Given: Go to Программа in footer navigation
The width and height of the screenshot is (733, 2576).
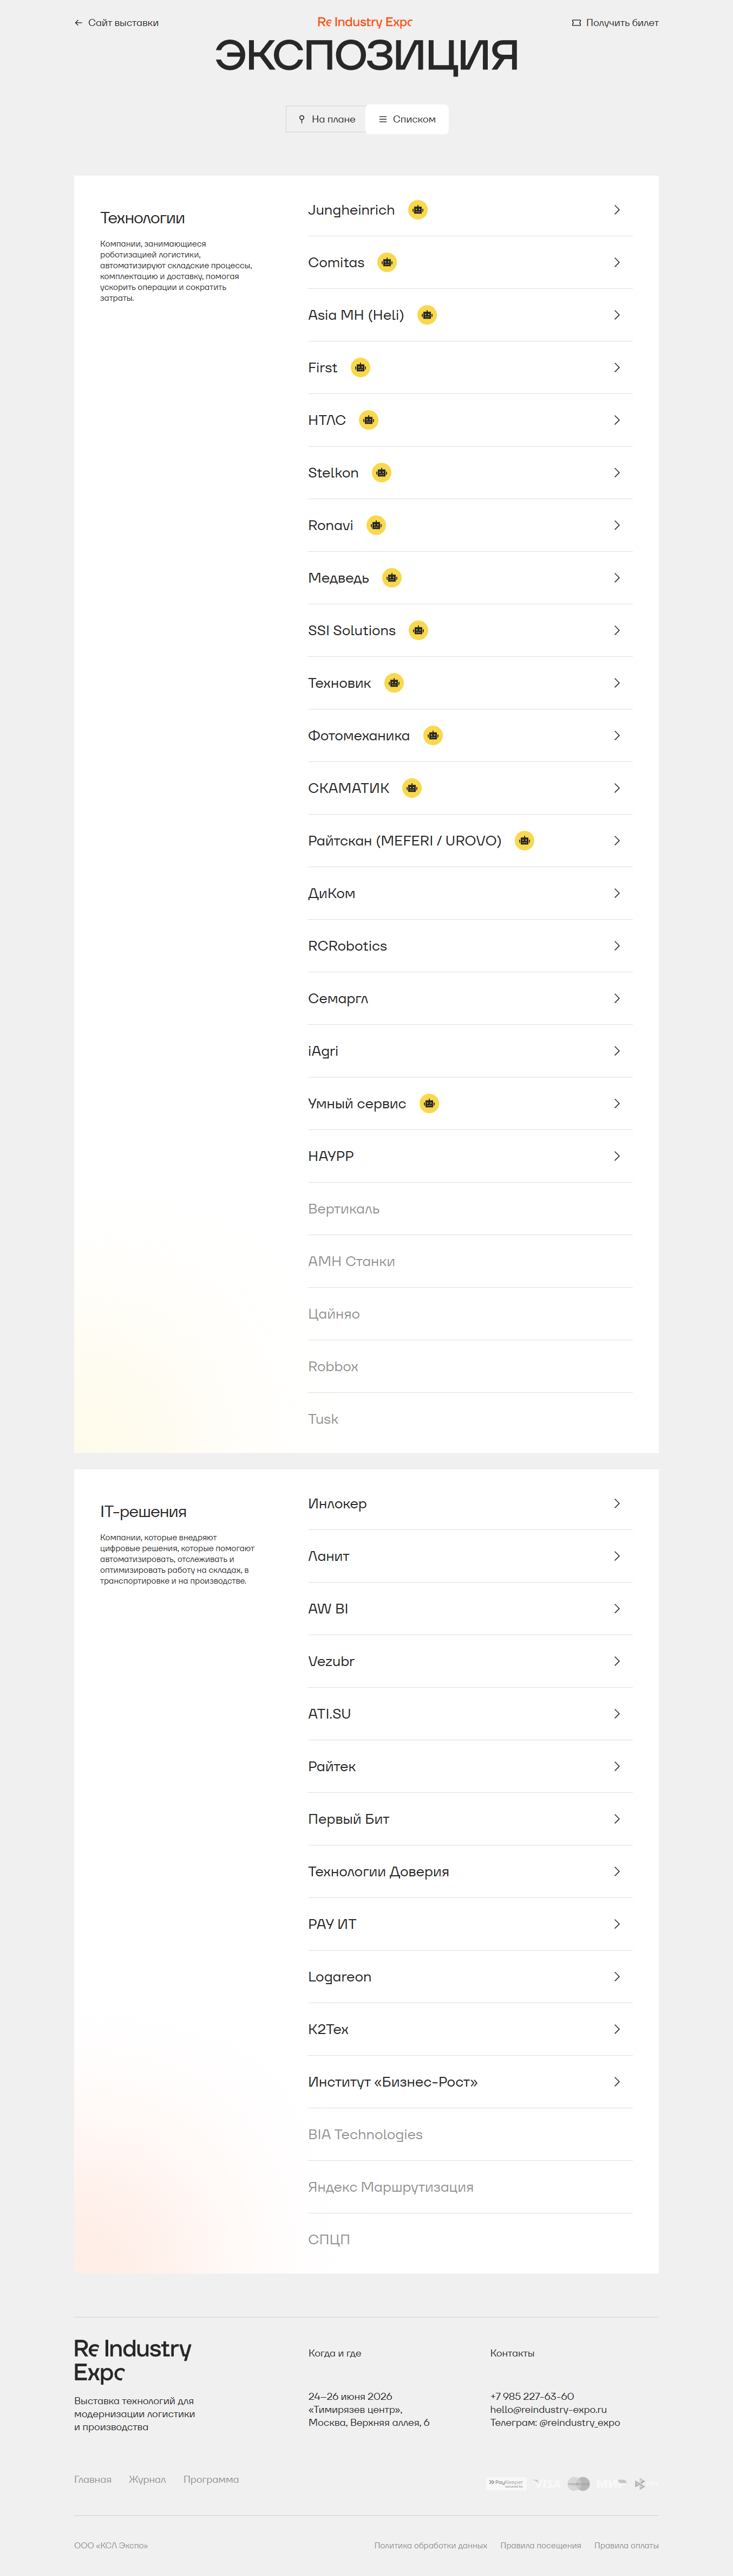Looking at the screenshot, I should click(x=211, y=2479).
